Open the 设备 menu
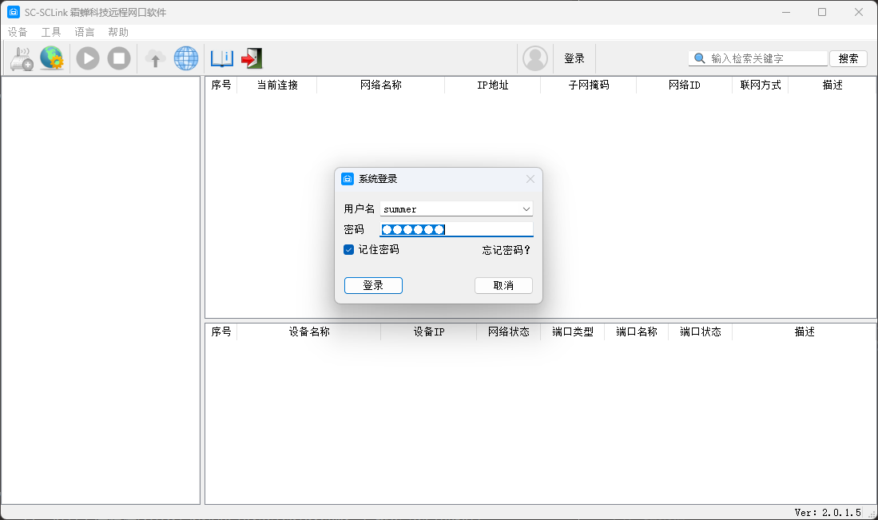The height and width of the screenshot is (520, 878). click(x=18, y=32)
